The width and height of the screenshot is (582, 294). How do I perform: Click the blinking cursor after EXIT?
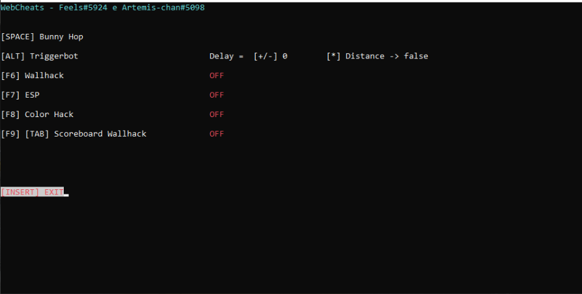pyautogui.click(x=66, y=195)
